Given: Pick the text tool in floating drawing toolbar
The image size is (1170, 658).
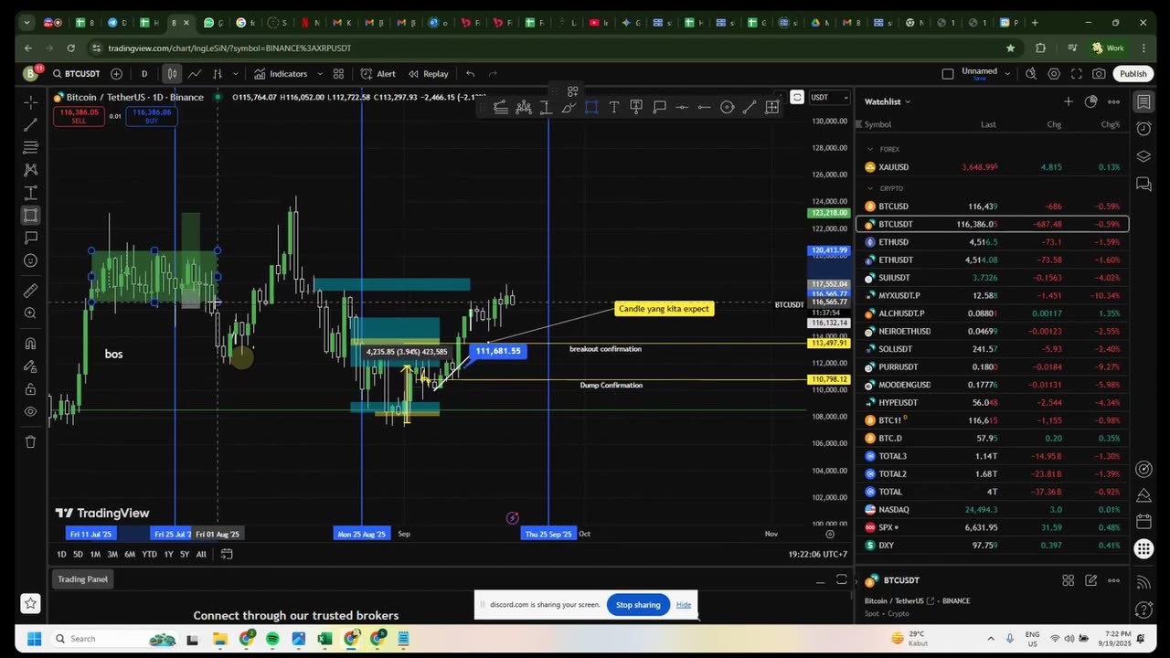Looking at the screenshot, I should (613, 108).
